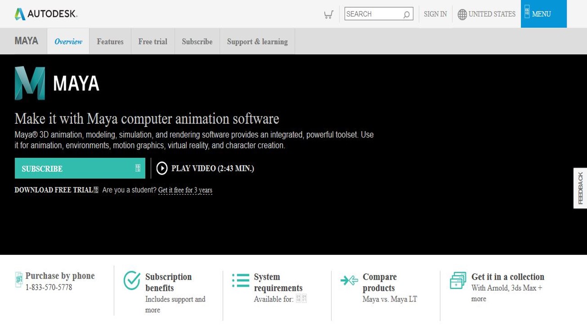Click the Maya M logo
587x330 pixels.
point(30,83)
